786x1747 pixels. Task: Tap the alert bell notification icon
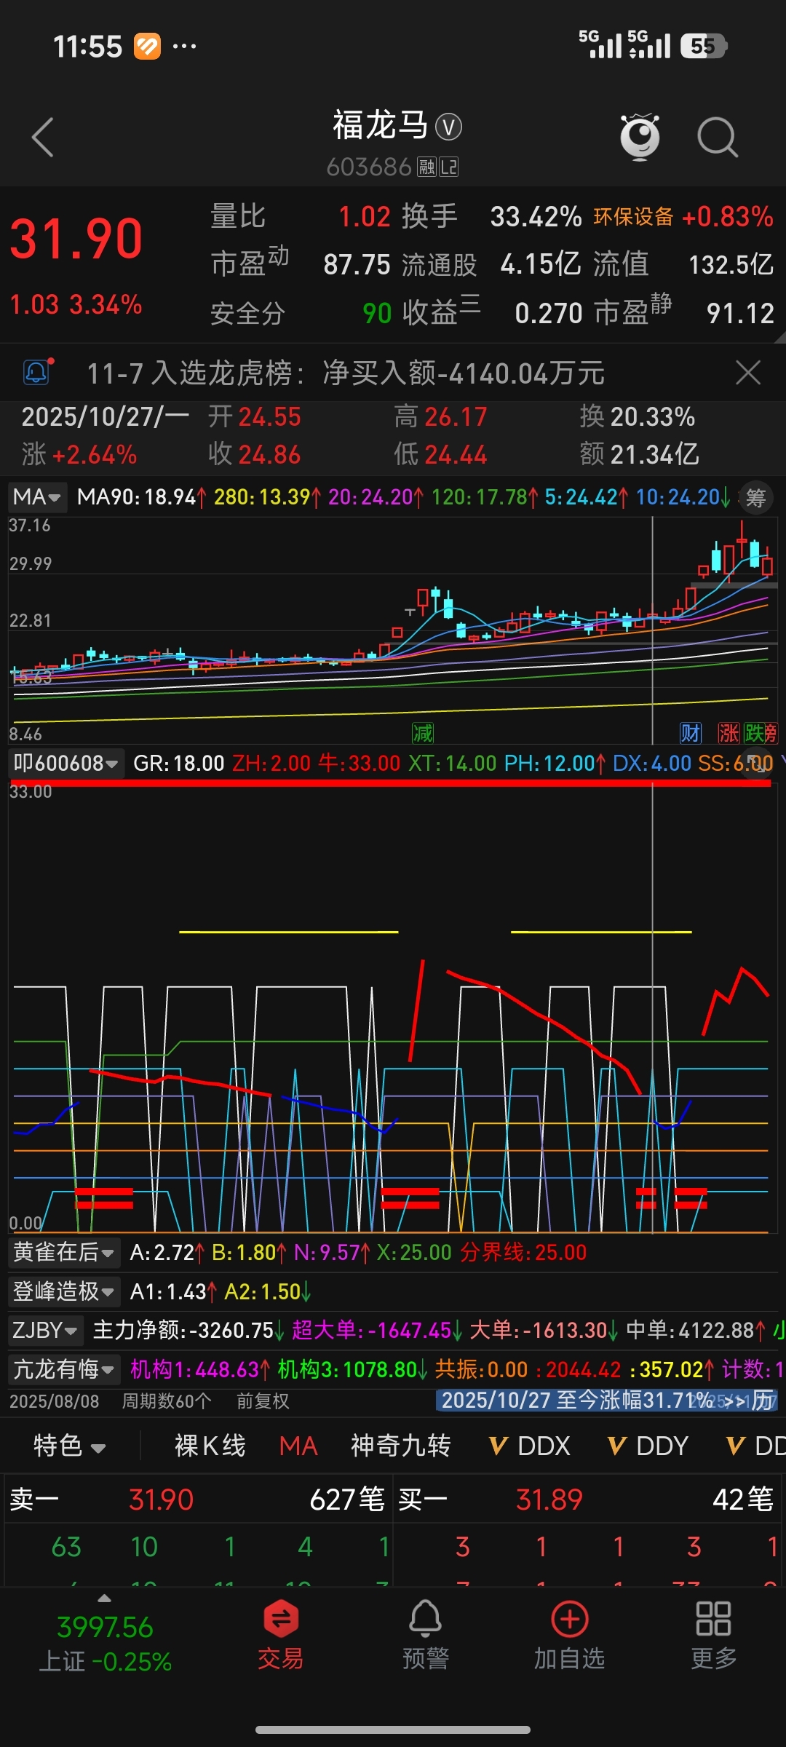pyautogui.click(x=37, y=373)
